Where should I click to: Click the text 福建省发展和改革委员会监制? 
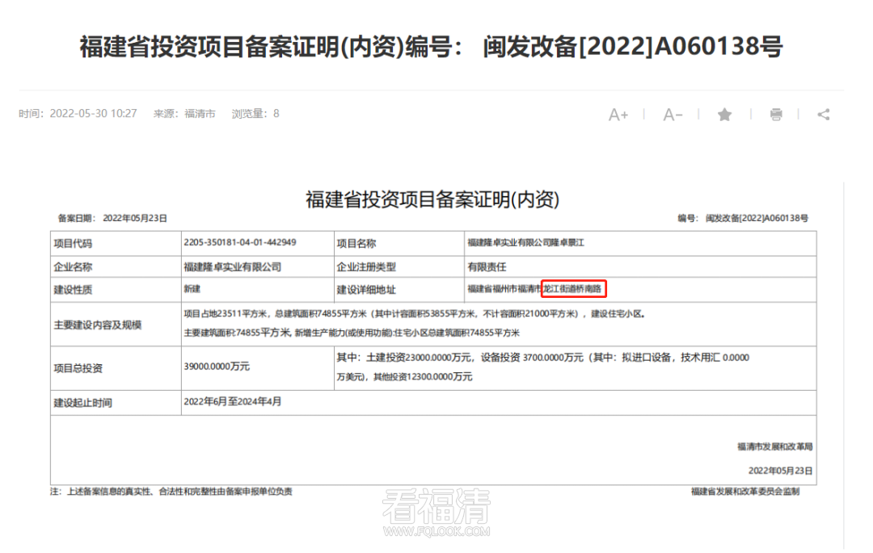tap(745, 492)
